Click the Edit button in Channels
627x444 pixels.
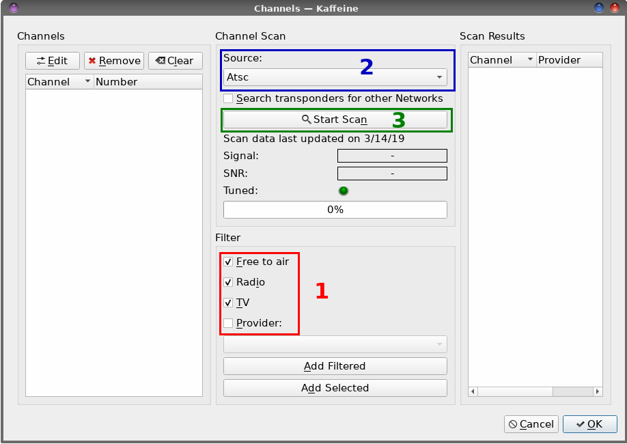click(x=53, y=61)
